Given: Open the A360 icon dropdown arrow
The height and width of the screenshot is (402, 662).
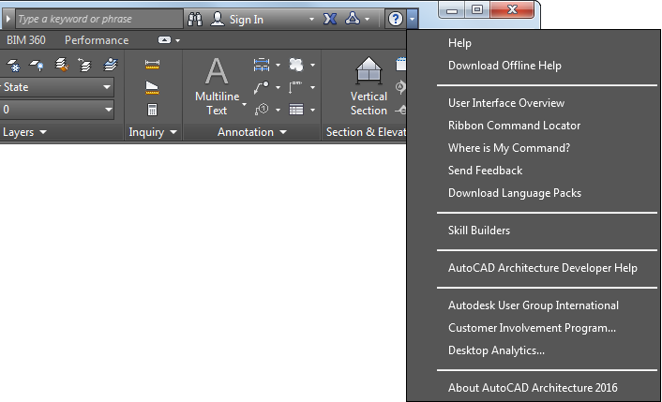Looking at the screenshot, I should (367, 20).
